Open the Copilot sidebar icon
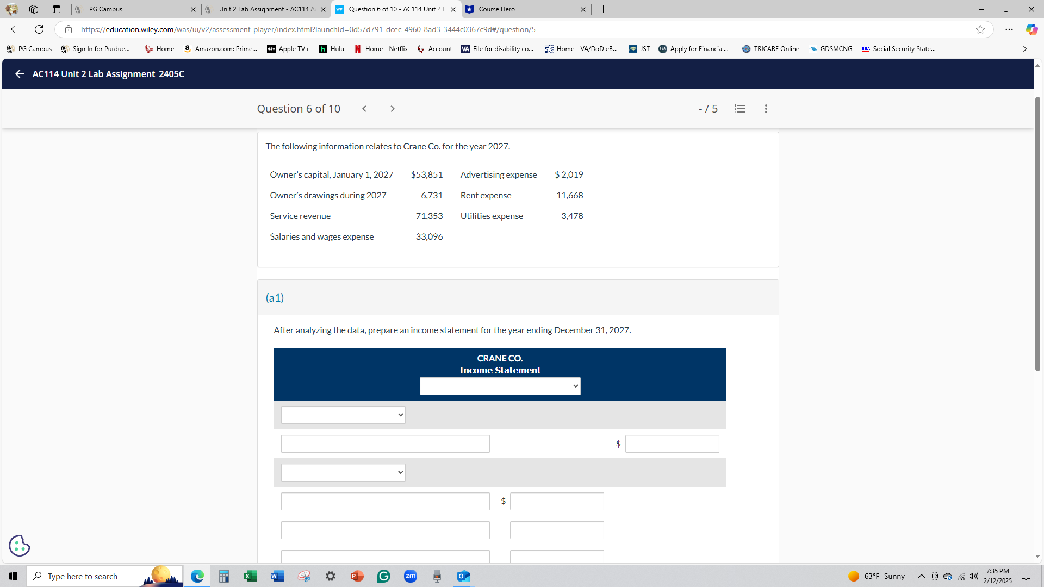Viewport: 1044px width, 587px height. (1031, 29)
